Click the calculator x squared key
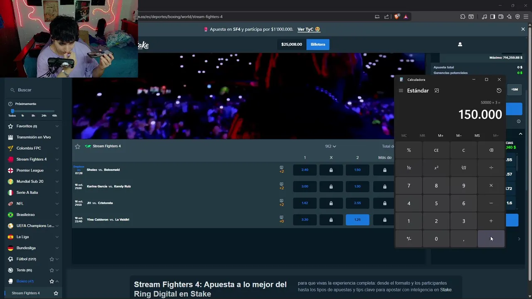The height and width of the screenshot is (299, 532). pyautogui.click(x=436, y=168)
